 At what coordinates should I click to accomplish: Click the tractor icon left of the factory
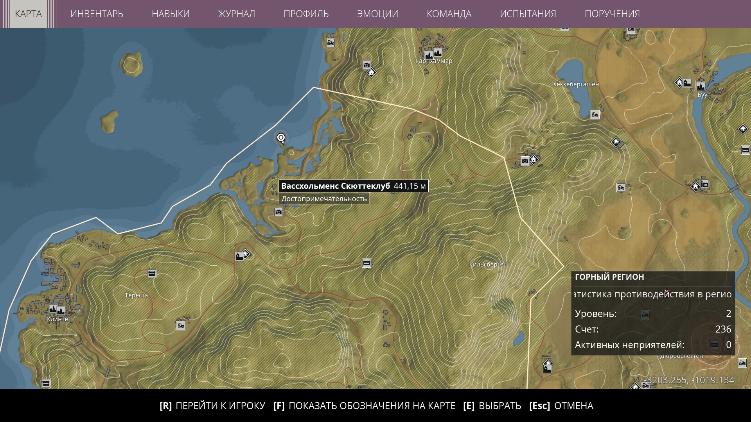(621, 188)
